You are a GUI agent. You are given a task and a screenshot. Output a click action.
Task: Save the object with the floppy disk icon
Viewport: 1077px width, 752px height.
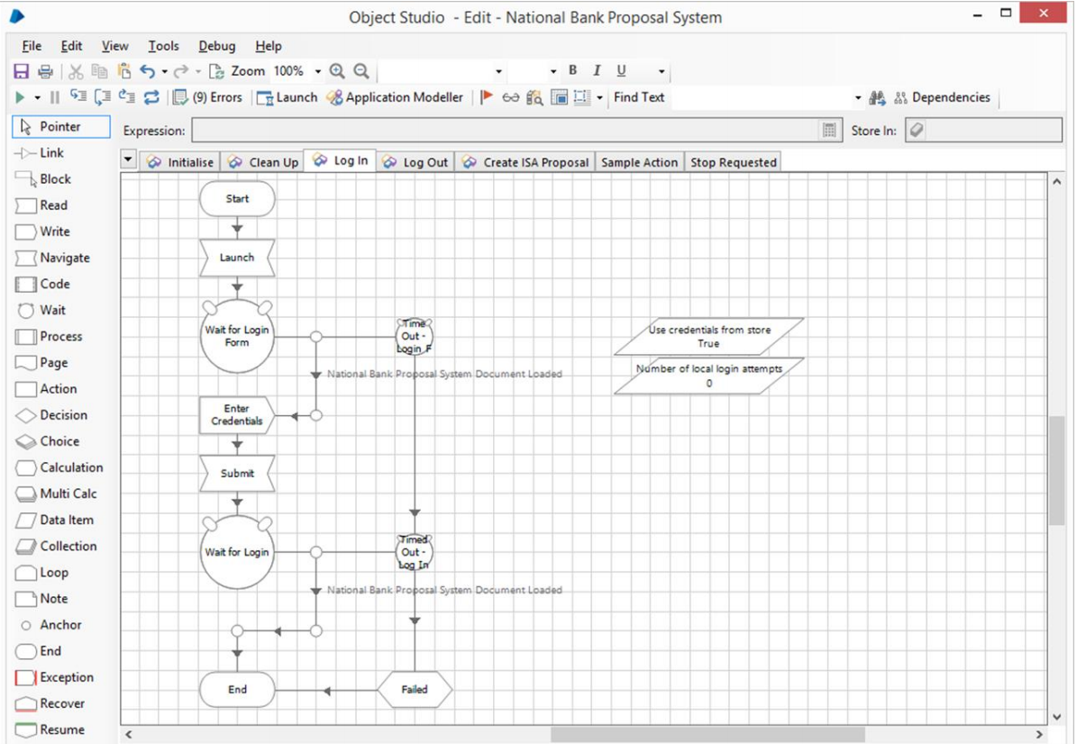pos(22,71)
